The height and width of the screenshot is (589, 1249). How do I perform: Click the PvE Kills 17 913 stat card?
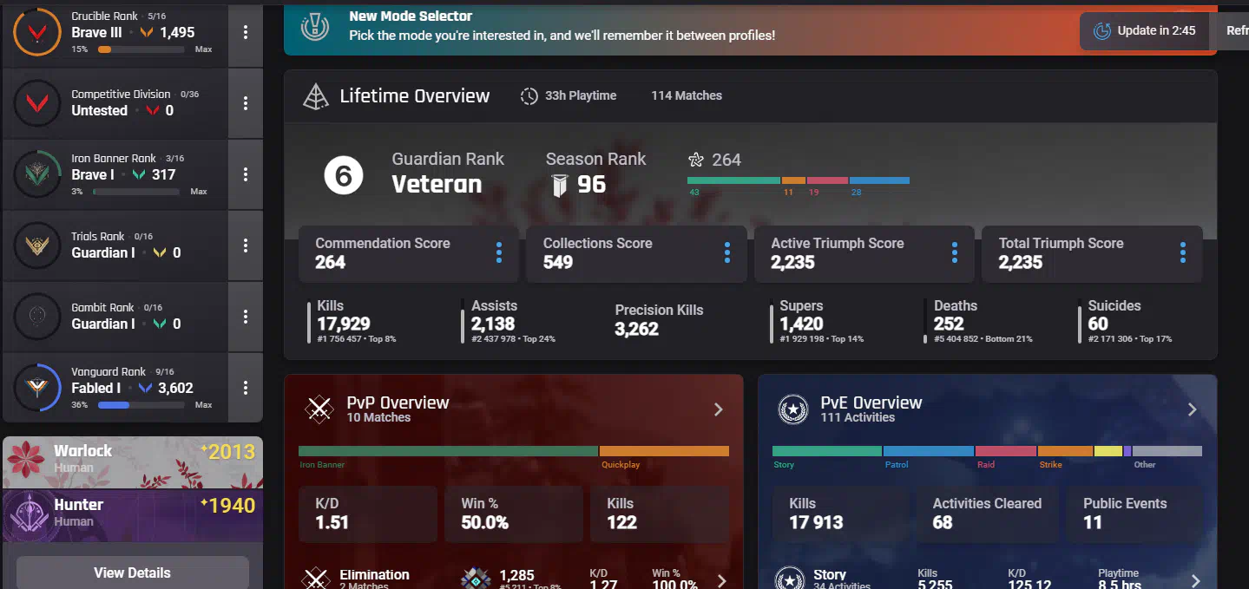tap(841, 514)
